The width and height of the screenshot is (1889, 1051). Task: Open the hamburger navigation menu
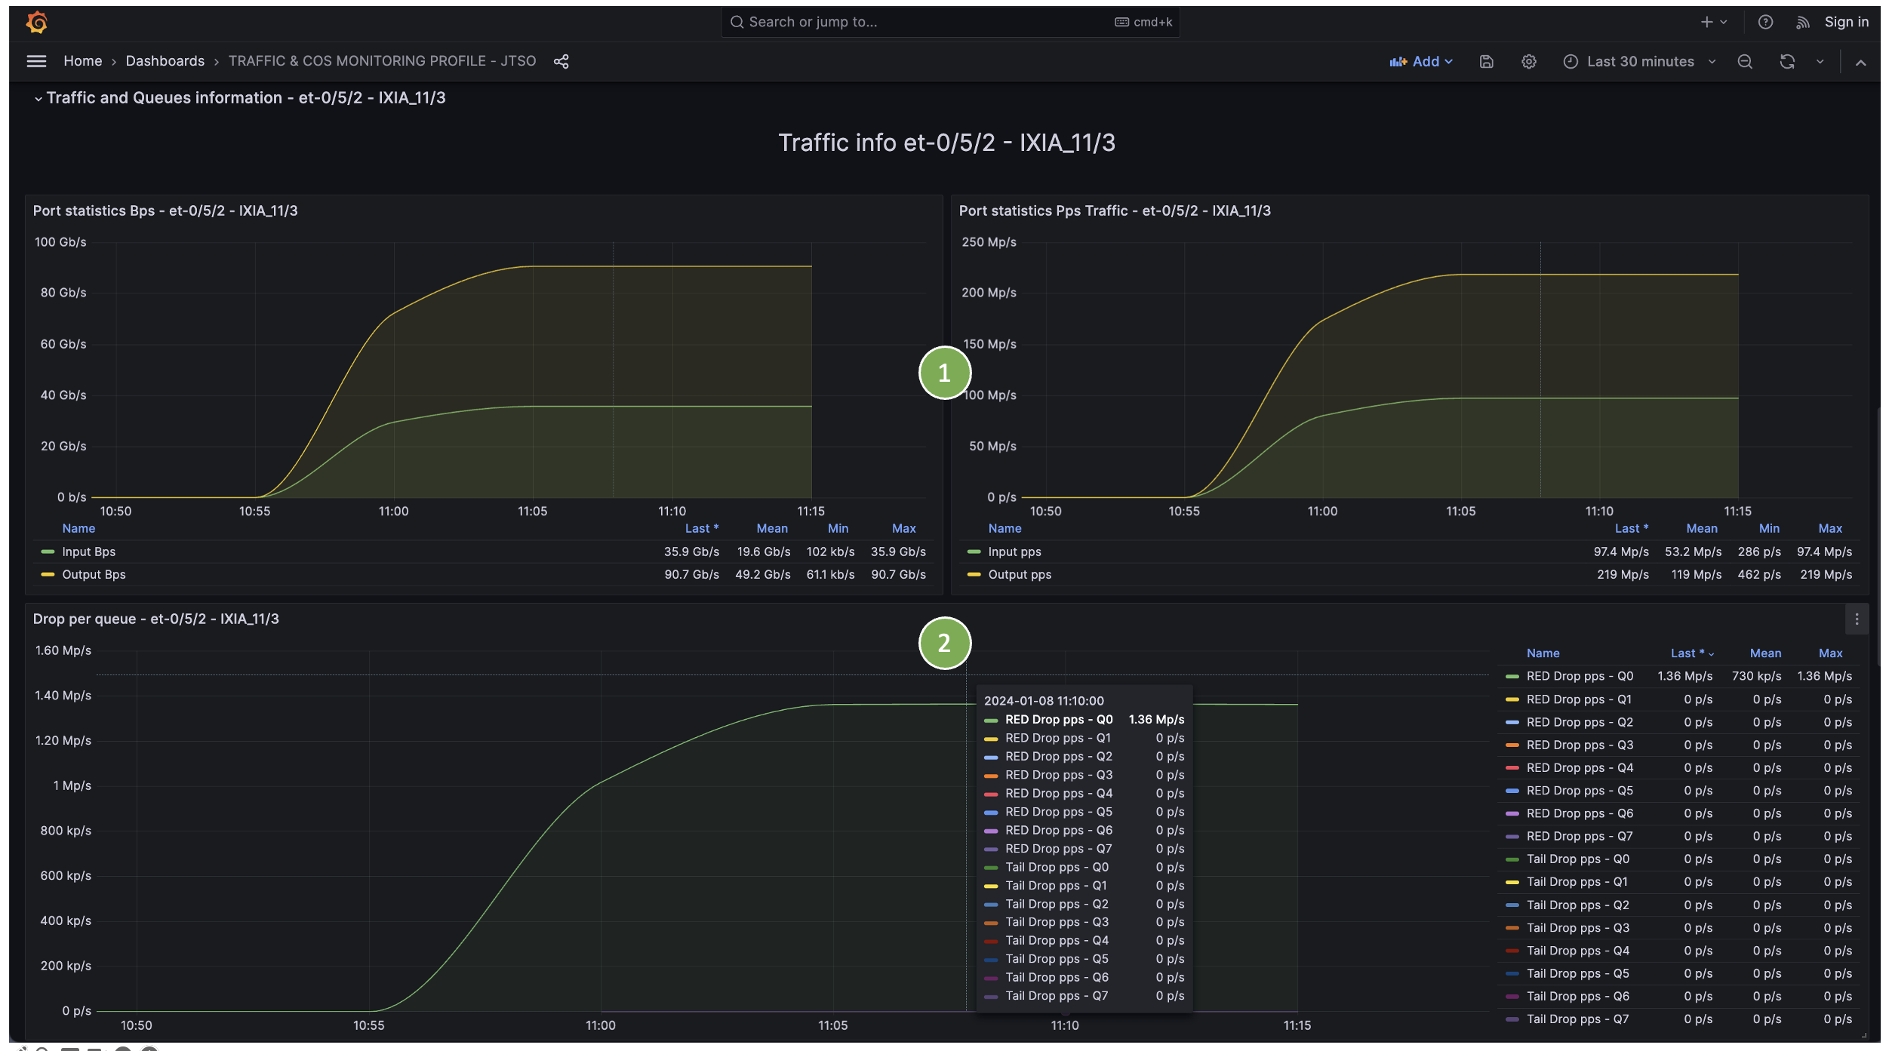[x=36, y=61]
